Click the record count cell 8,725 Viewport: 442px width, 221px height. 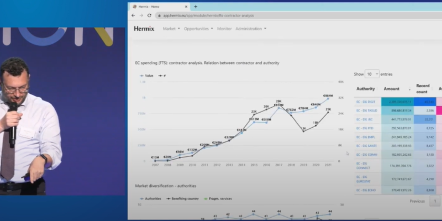point(425,128)
